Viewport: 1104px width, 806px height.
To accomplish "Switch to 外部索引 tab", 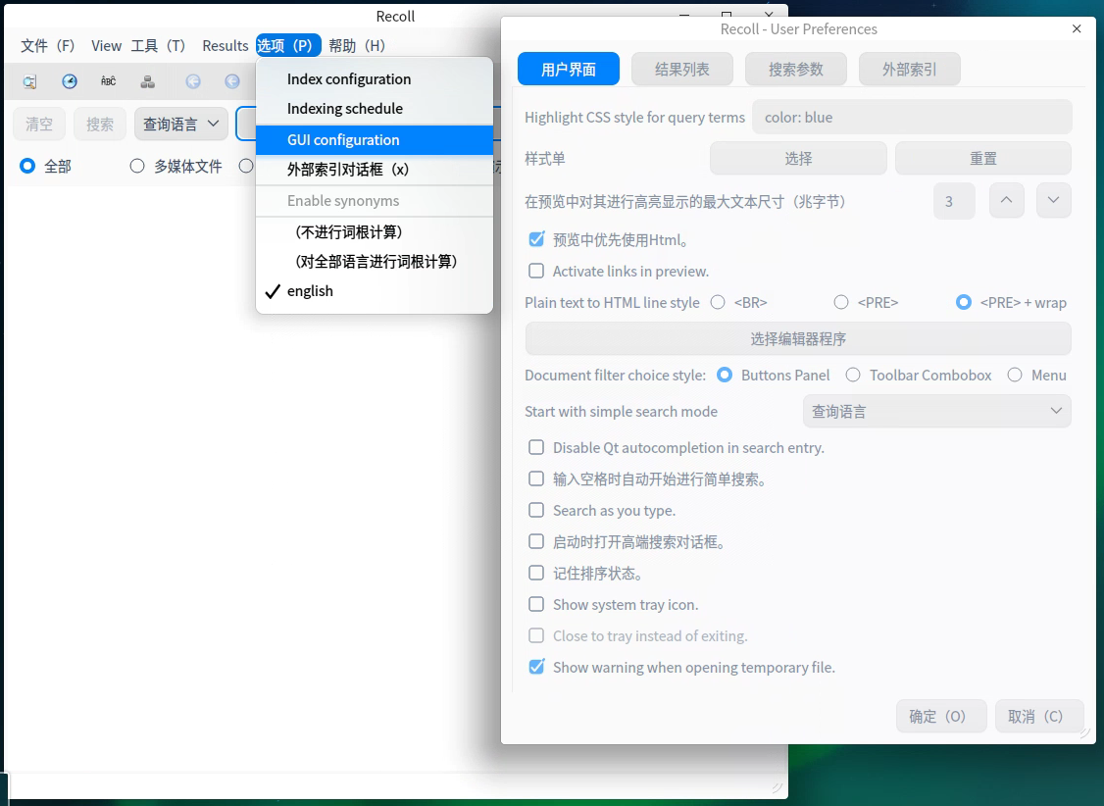I will coord(910,69).
